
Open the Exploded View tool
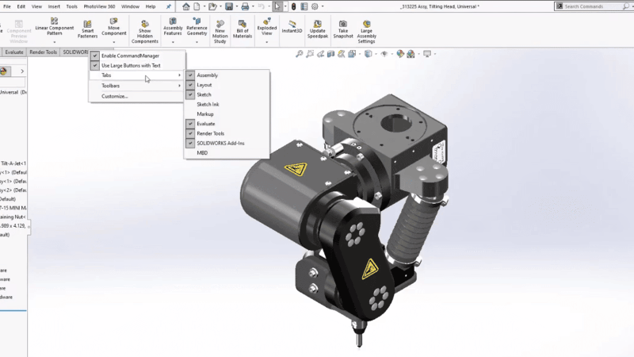[x=267, y=27]
